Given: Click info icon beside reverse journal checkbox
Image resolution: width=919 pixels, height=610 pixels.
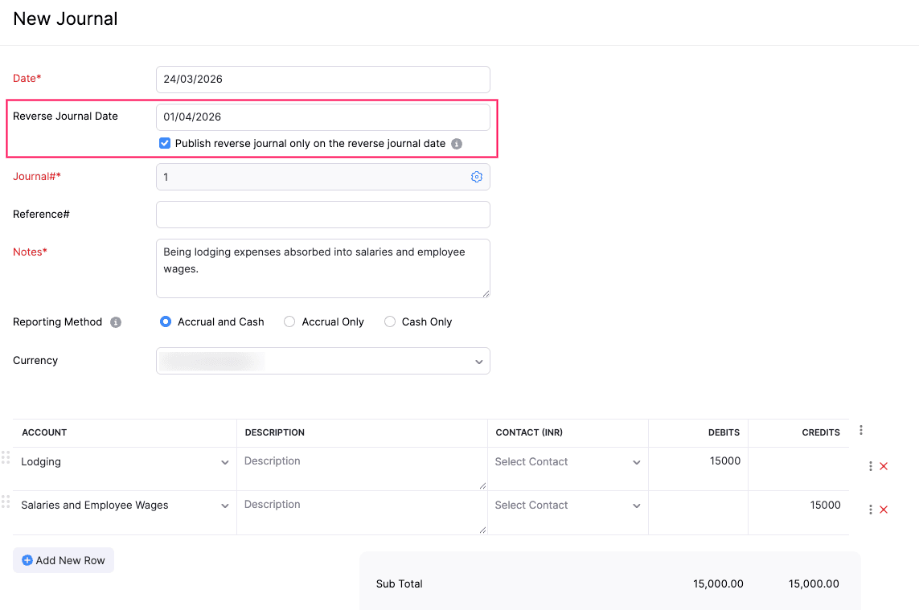Looking at the screenshot, I should (455, 143).
